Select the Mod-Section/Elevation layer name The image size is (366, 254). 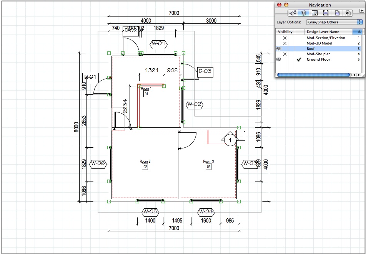(326, 38)
